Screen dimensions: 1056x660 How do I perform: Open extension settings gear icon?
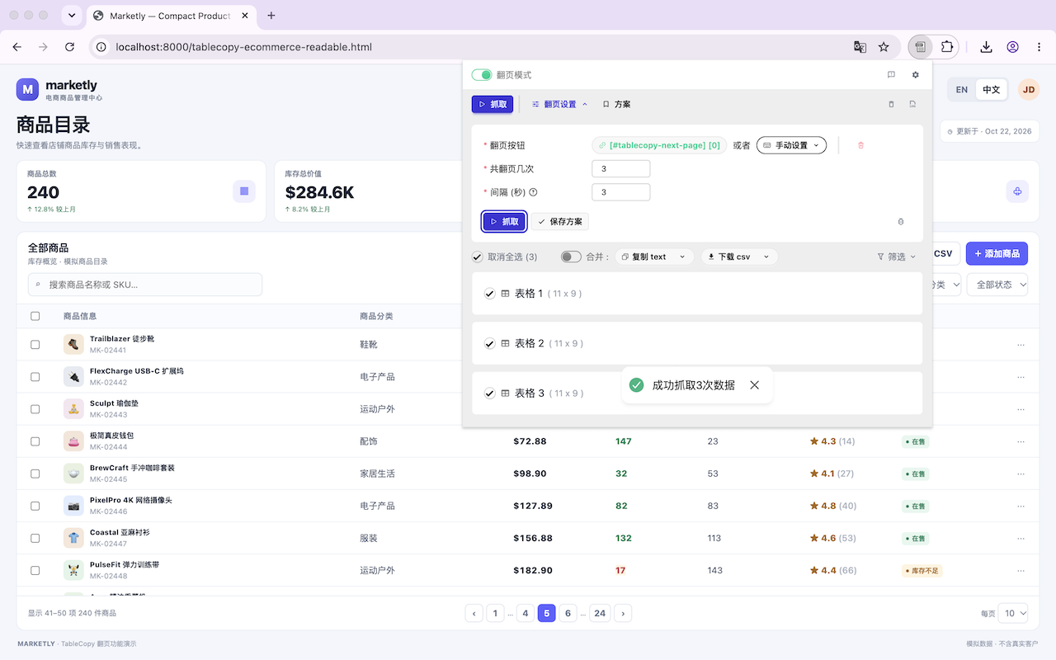coord(915,75)
